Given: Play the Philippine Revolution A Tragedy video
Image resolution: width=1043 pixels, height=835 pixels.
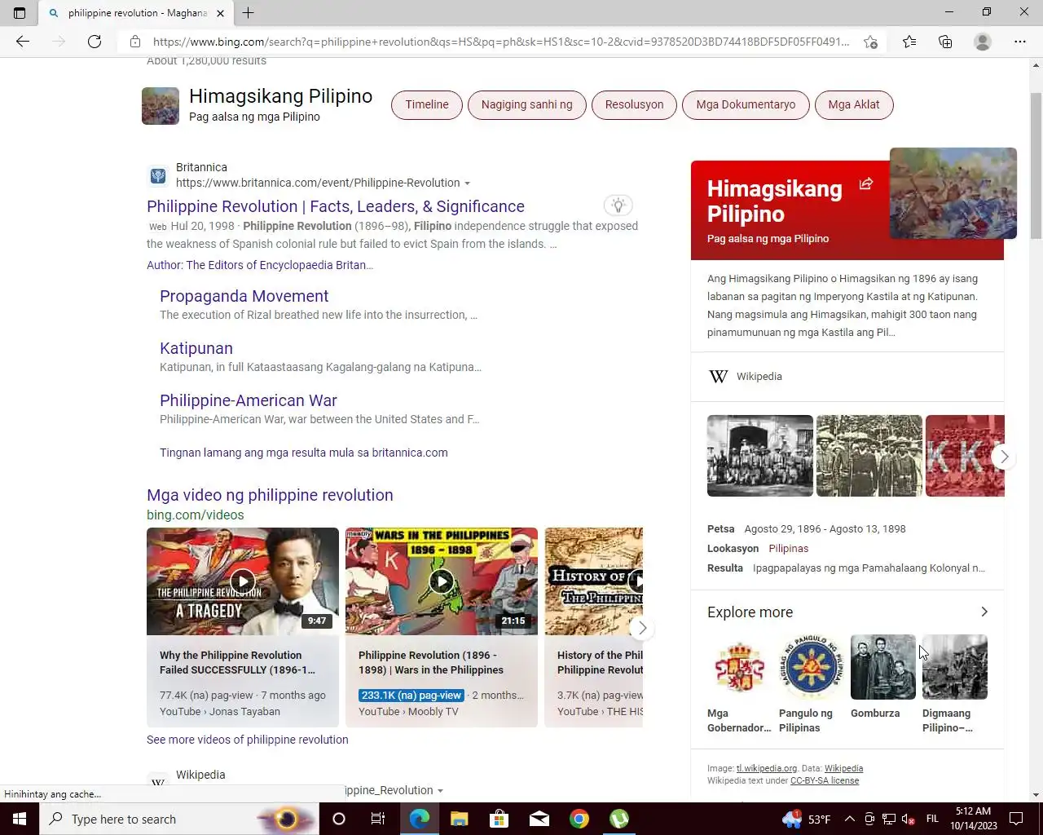Looking at the screenshot, I should coord(242,581).
